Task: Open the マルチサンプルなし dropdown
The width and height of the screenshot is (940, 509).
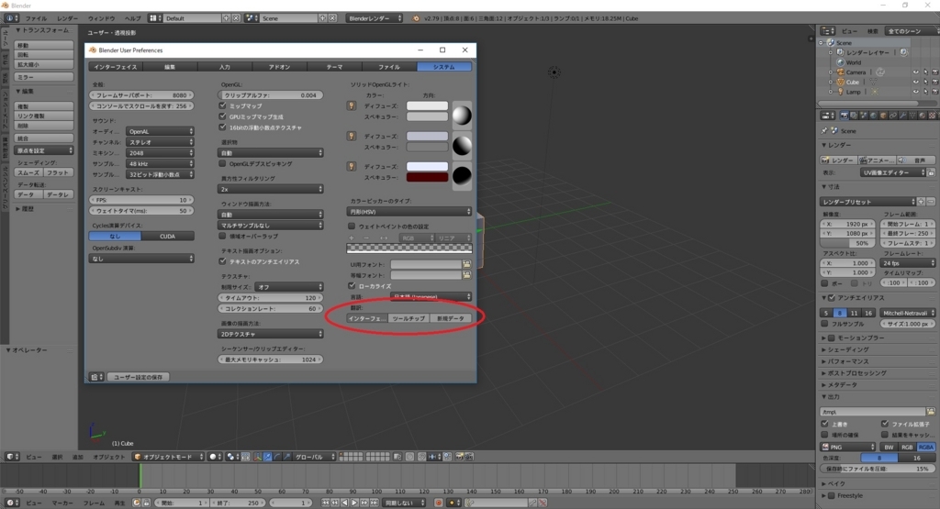Action: [271, 226]
